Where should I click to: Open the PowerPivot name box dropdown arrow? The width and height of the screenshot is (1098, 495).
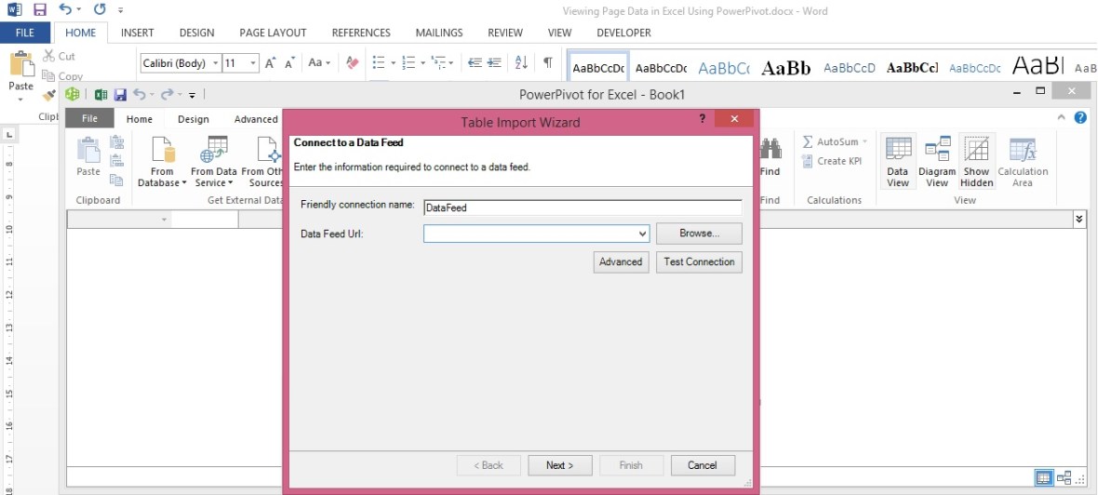(165, 220)
